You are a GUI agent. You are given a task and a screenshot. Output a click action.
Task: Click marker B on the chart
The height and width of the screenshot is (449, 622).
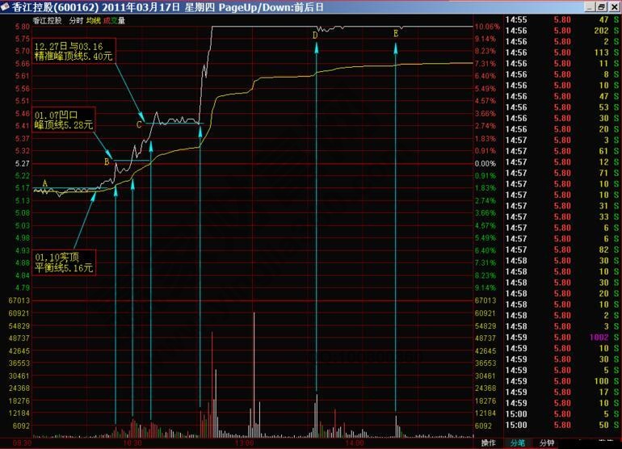point(107,162)
